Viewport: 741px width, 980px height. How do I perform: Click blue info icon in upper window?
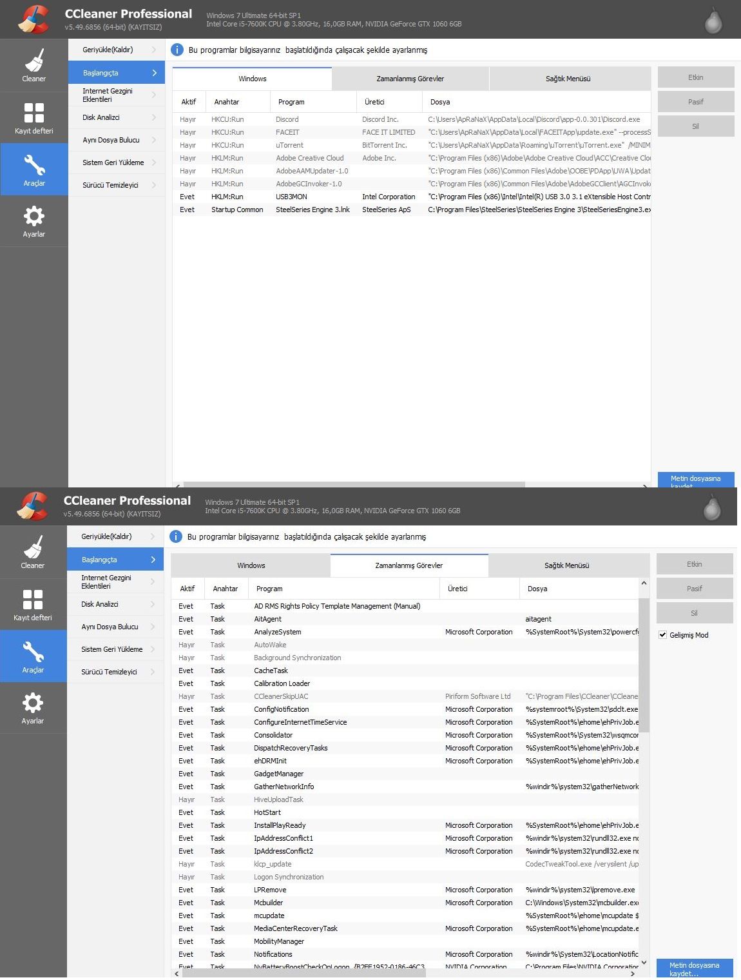pyautogui.click(x=177, y=50)
